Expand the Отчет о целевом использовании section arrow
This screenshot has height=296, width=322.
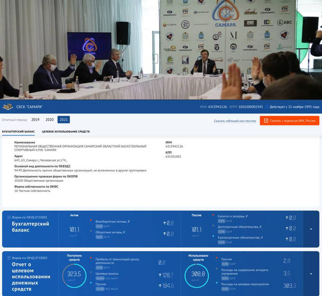click(x=311, y=274)
